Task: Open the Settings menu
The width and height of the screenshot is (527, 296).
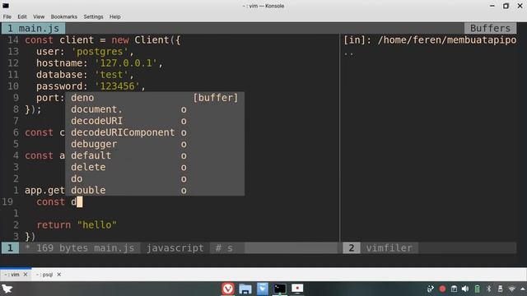Action: [93, 16]
